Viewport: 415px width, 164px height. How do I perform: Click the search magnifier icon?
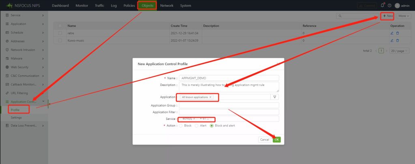(340, 16)
